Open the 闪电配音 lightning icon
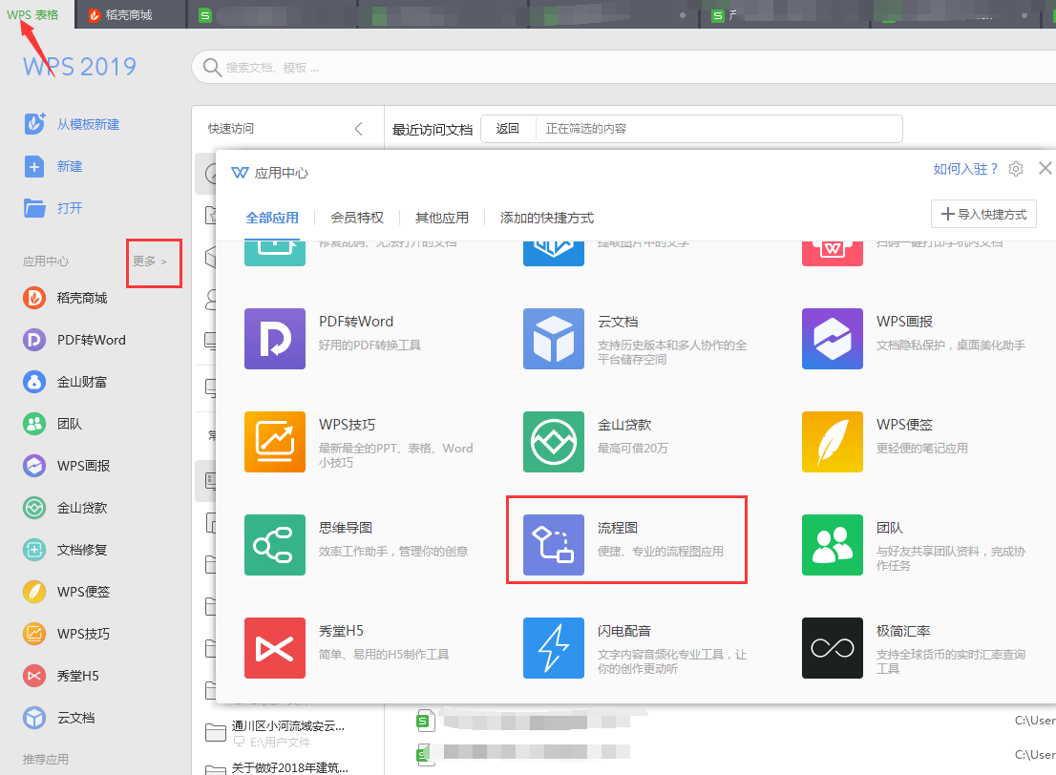This screenshot has width=1056, height=775. [x=554, y=648]
